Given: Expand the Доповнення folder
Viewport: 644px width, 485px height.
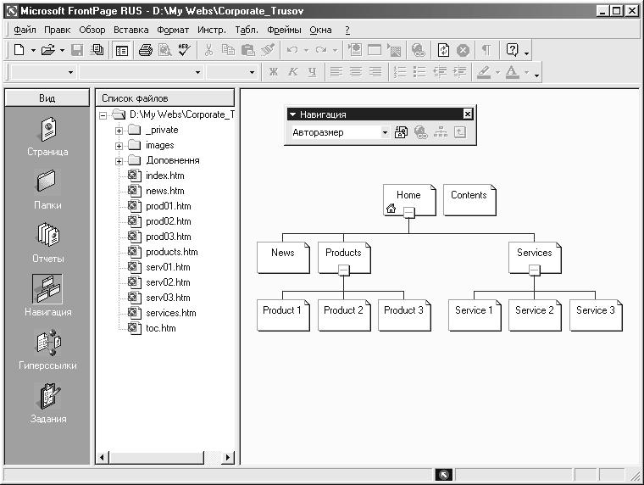Looking at the screenshot, I should (x=119, y=161).
